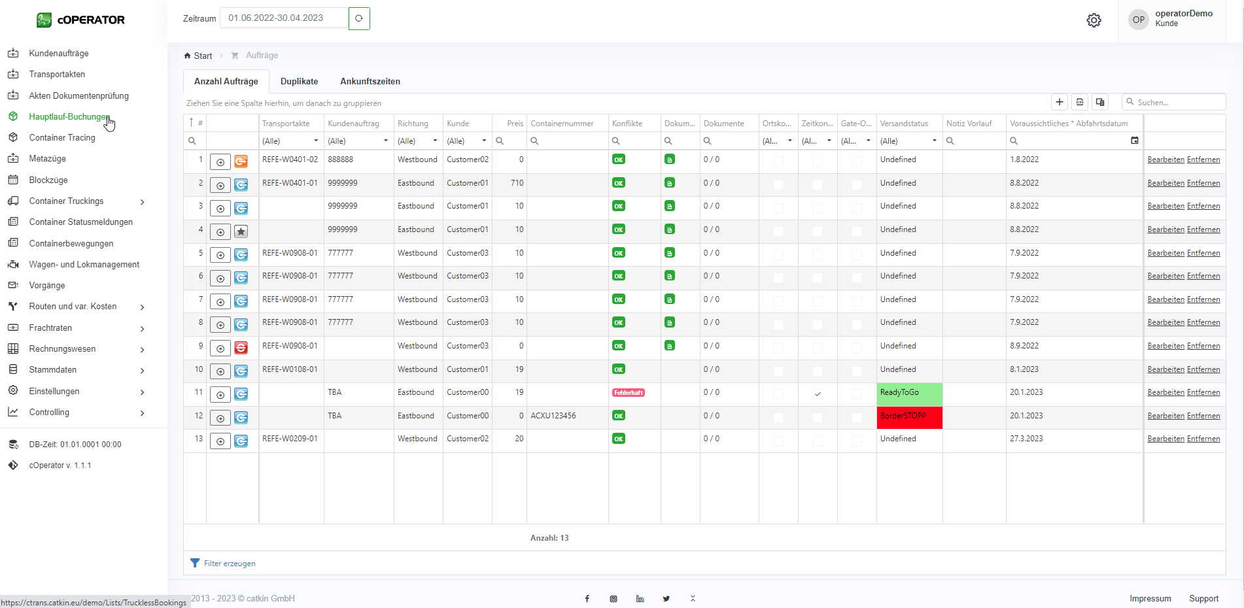Screen dimensions: 1244x608
Task: Switch to the Duplikate tab
Action: point(299,82)
